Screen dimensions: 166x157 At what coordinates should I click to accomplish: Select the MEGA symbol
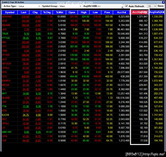pos(6,85)
